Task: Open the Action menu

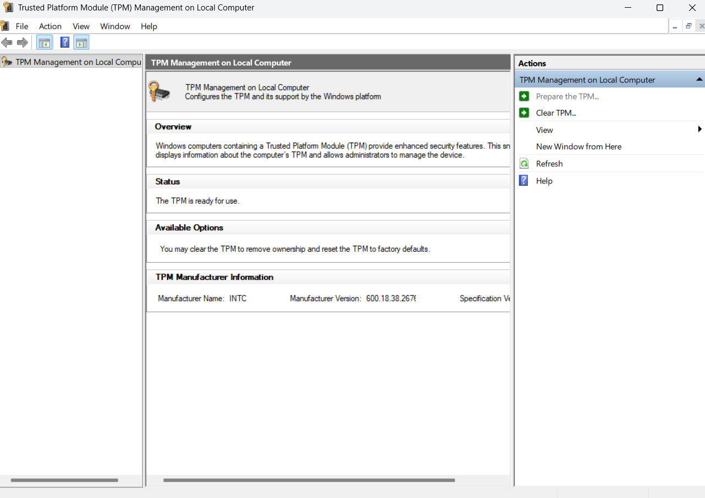Action: pos(50,26)
